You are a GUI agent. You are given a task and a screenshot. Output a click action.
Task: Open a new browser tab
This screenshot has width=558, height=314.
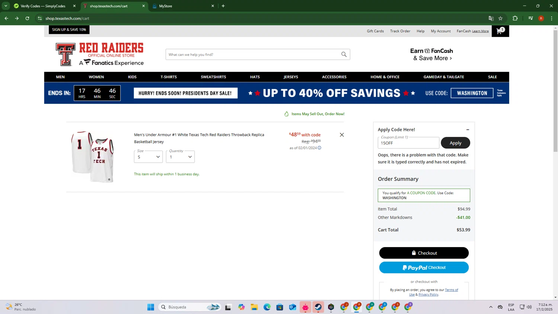coord(223,6)
